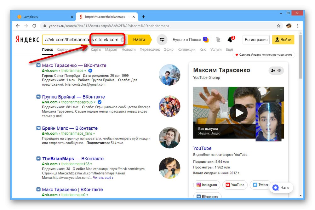The height and width of the screenshot is (210, 315).
Task: Expand dropdown next to thebrianmaps0 URL
Action: click(87, 195)
